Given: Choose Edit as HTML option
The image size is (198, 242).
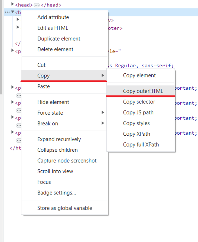Looking at the screenshot, I should [x=53, y=28].
